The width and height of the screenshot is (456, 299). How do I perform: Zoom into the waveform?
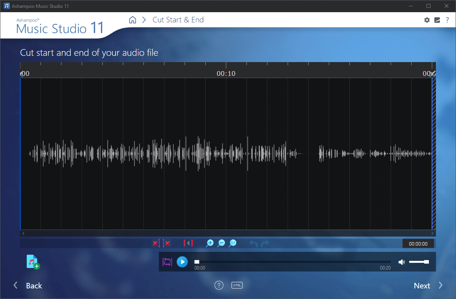click(210, 243)
